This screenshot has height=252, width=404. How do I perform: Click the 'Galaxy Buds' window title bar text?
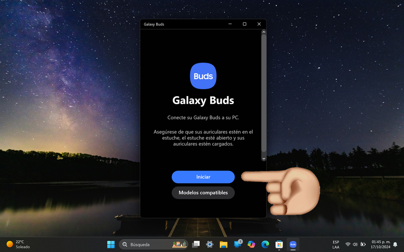[x=154, y=24]
